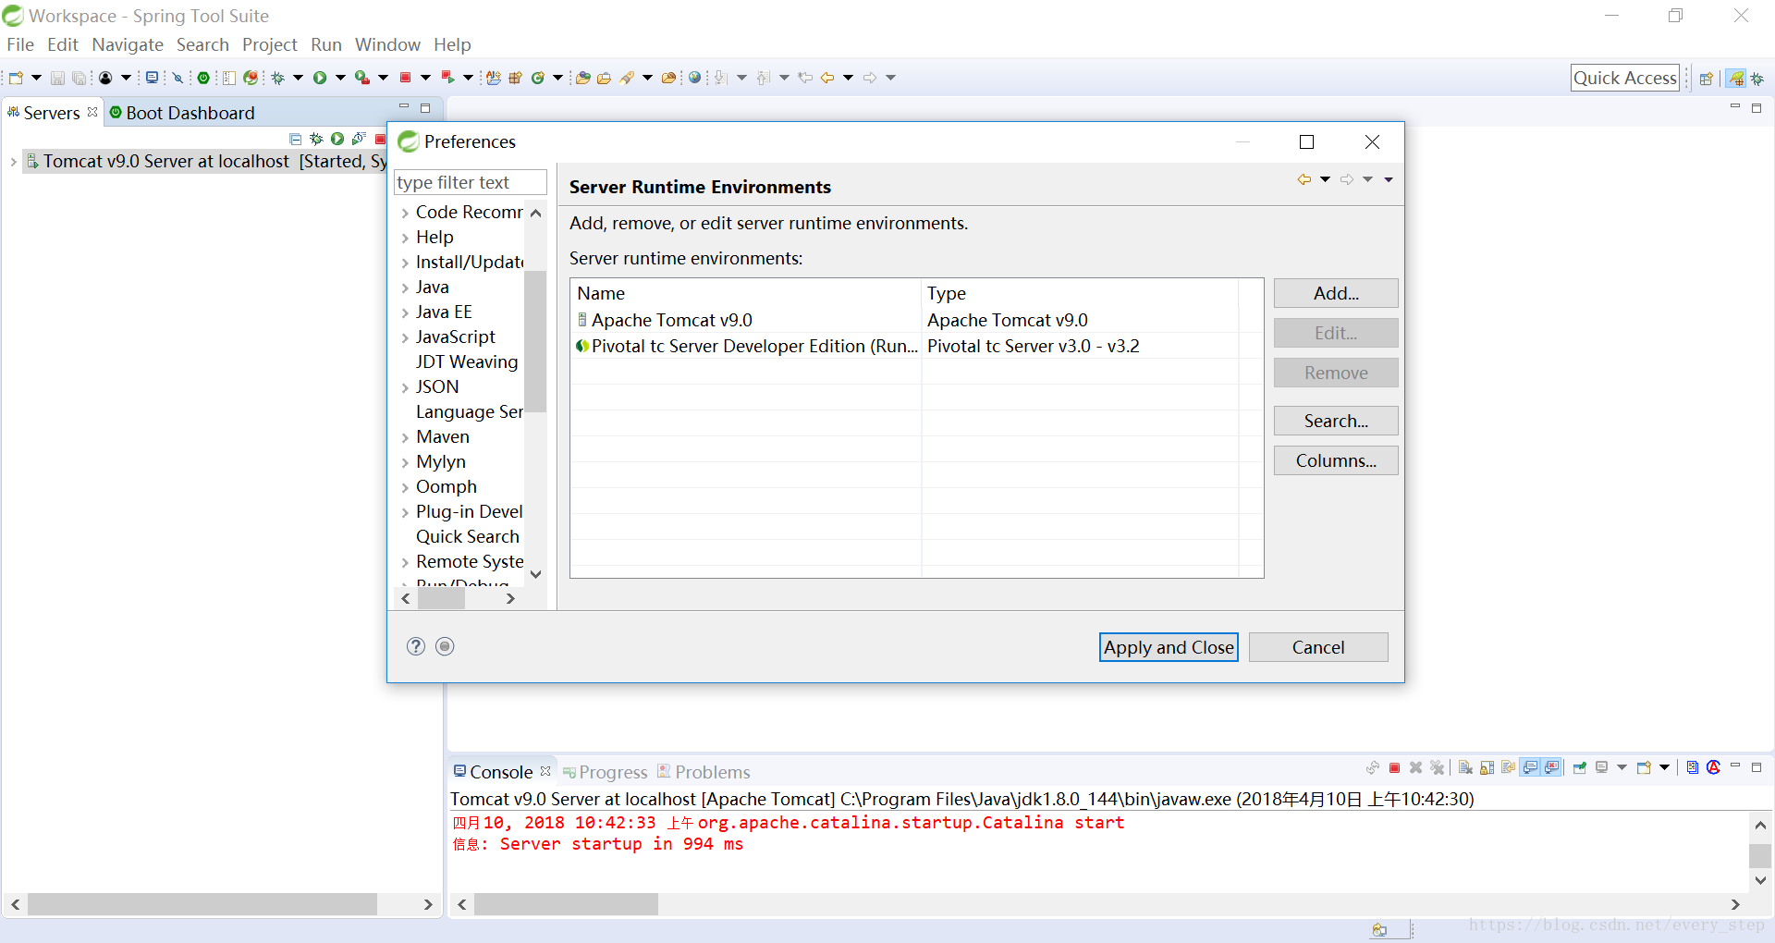The width and height of the screenshot is (1775, 943).
Task: Toggle Scroll Lock in Console toolbar
Action: [x=1487, y=767]
